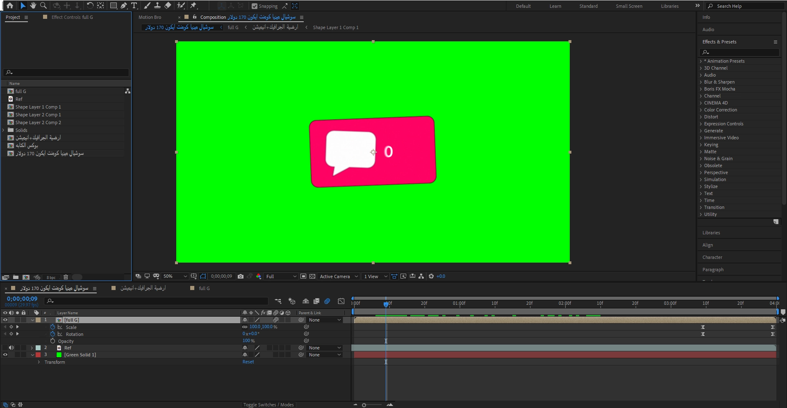Click Toggle Switches / Modes button
The width and height of the screenshot is (787, 408).
tap(268, 405)
